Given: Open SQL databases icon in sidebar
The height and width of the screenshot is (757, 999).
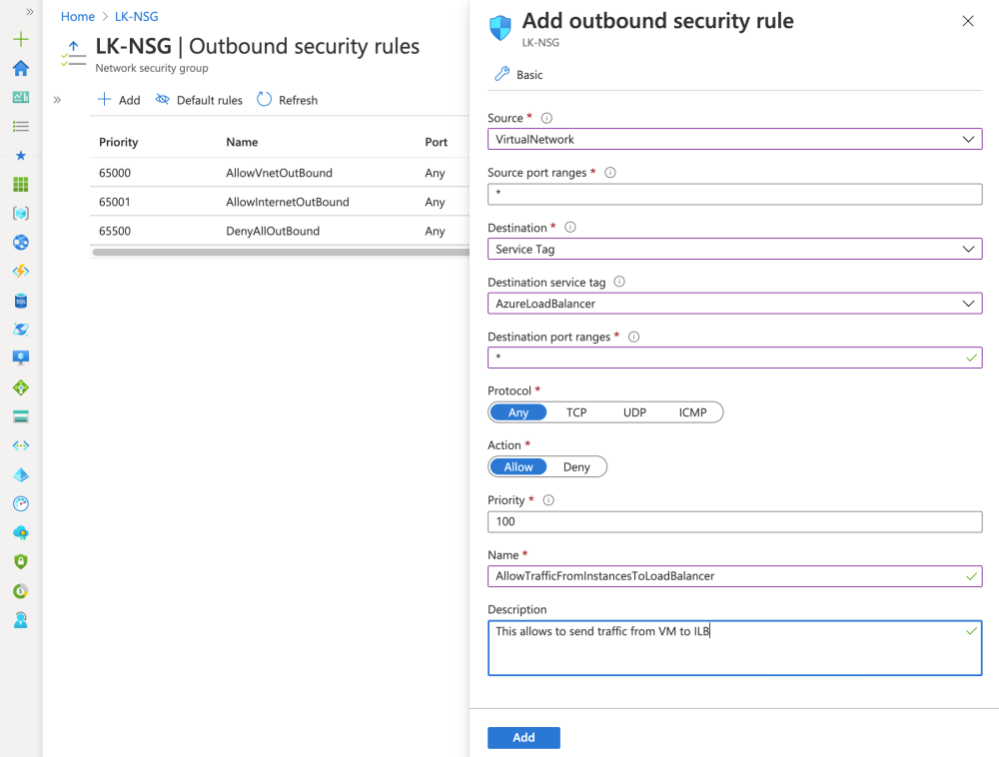Looking at the screenshot, I should pos(21,301).
